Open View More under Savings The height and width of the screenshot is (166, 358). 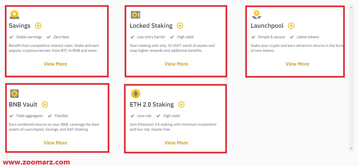point(55,64)
